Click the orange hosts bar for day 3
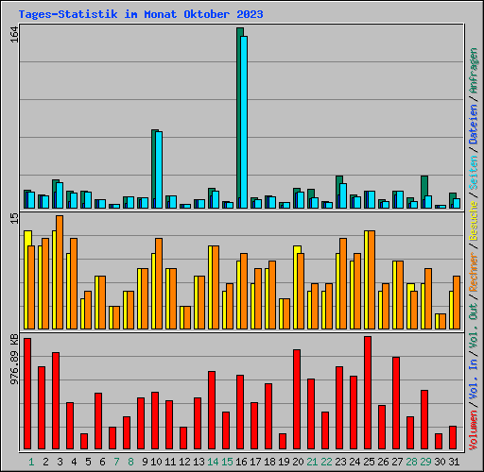484x472 pixels. pyautogui.click(x=60, y=273)
